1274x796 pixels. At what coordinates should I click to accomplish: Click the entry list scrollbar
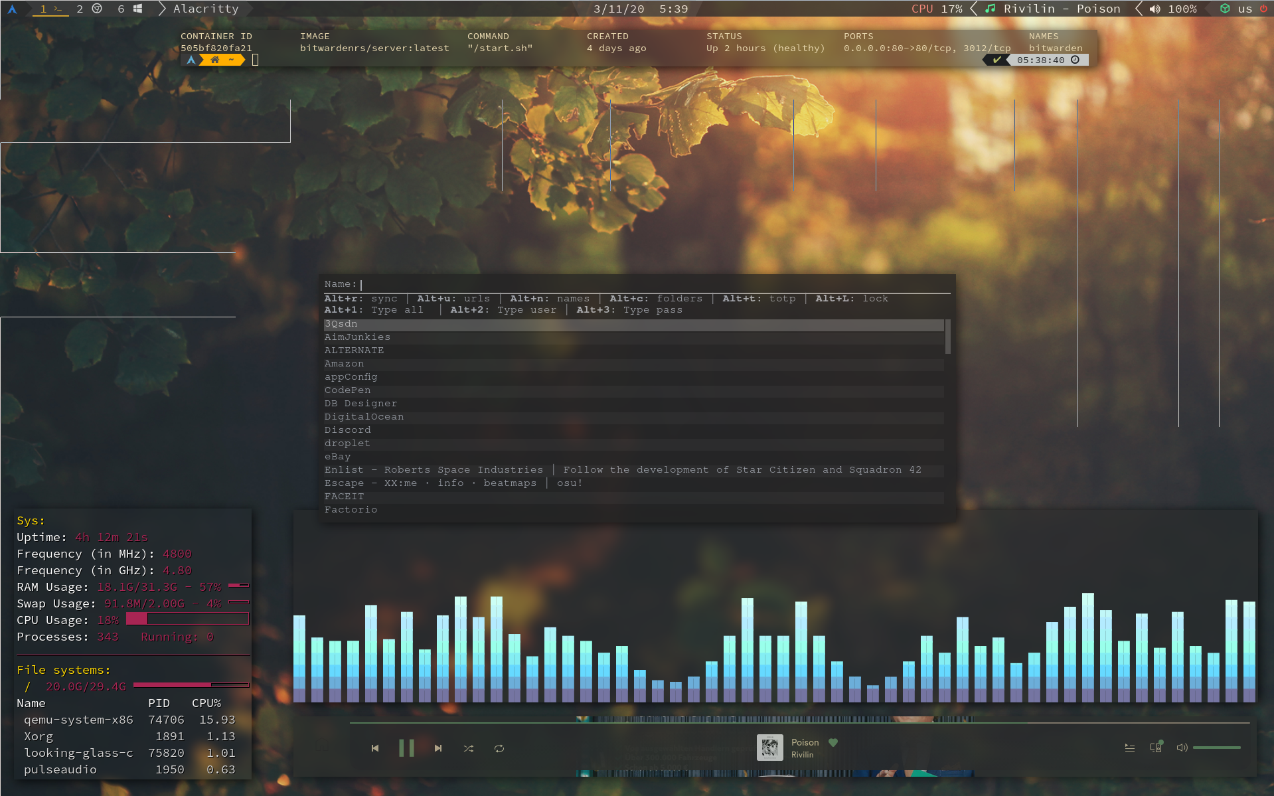click(x=948, y=337)
